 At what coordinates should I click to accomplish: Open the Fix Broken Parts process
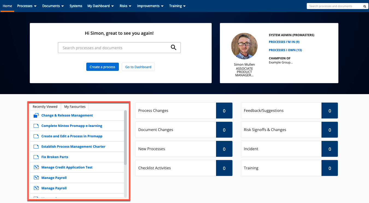55,157
